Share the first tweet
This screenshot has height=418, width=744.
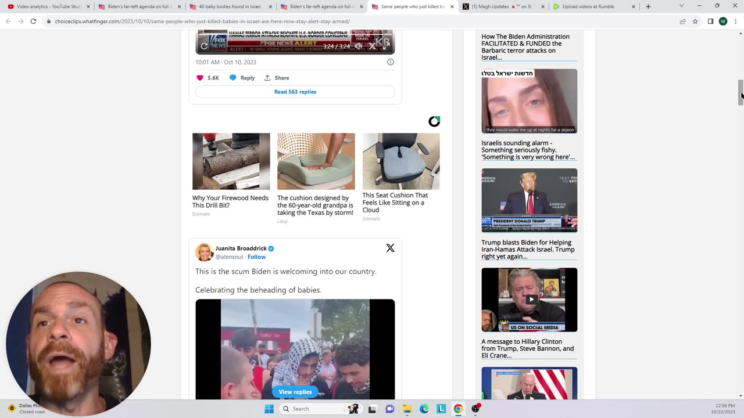click(277, 78)
